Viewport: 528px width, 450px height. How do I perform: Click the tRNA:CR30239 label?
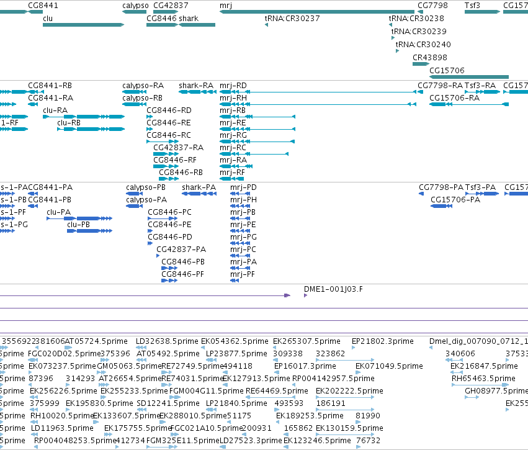coord(419,31)
